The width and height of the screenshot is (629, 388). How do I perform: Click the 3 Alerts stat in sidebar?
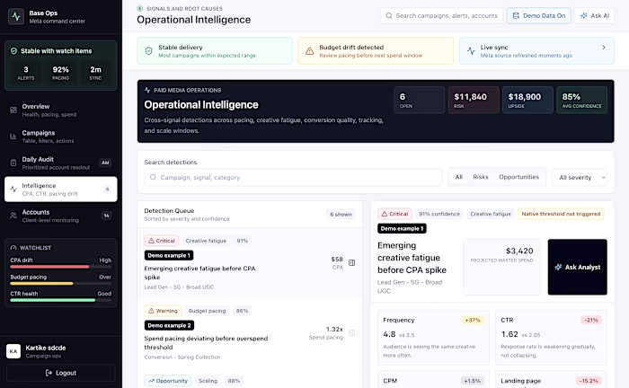click(26, 73)
